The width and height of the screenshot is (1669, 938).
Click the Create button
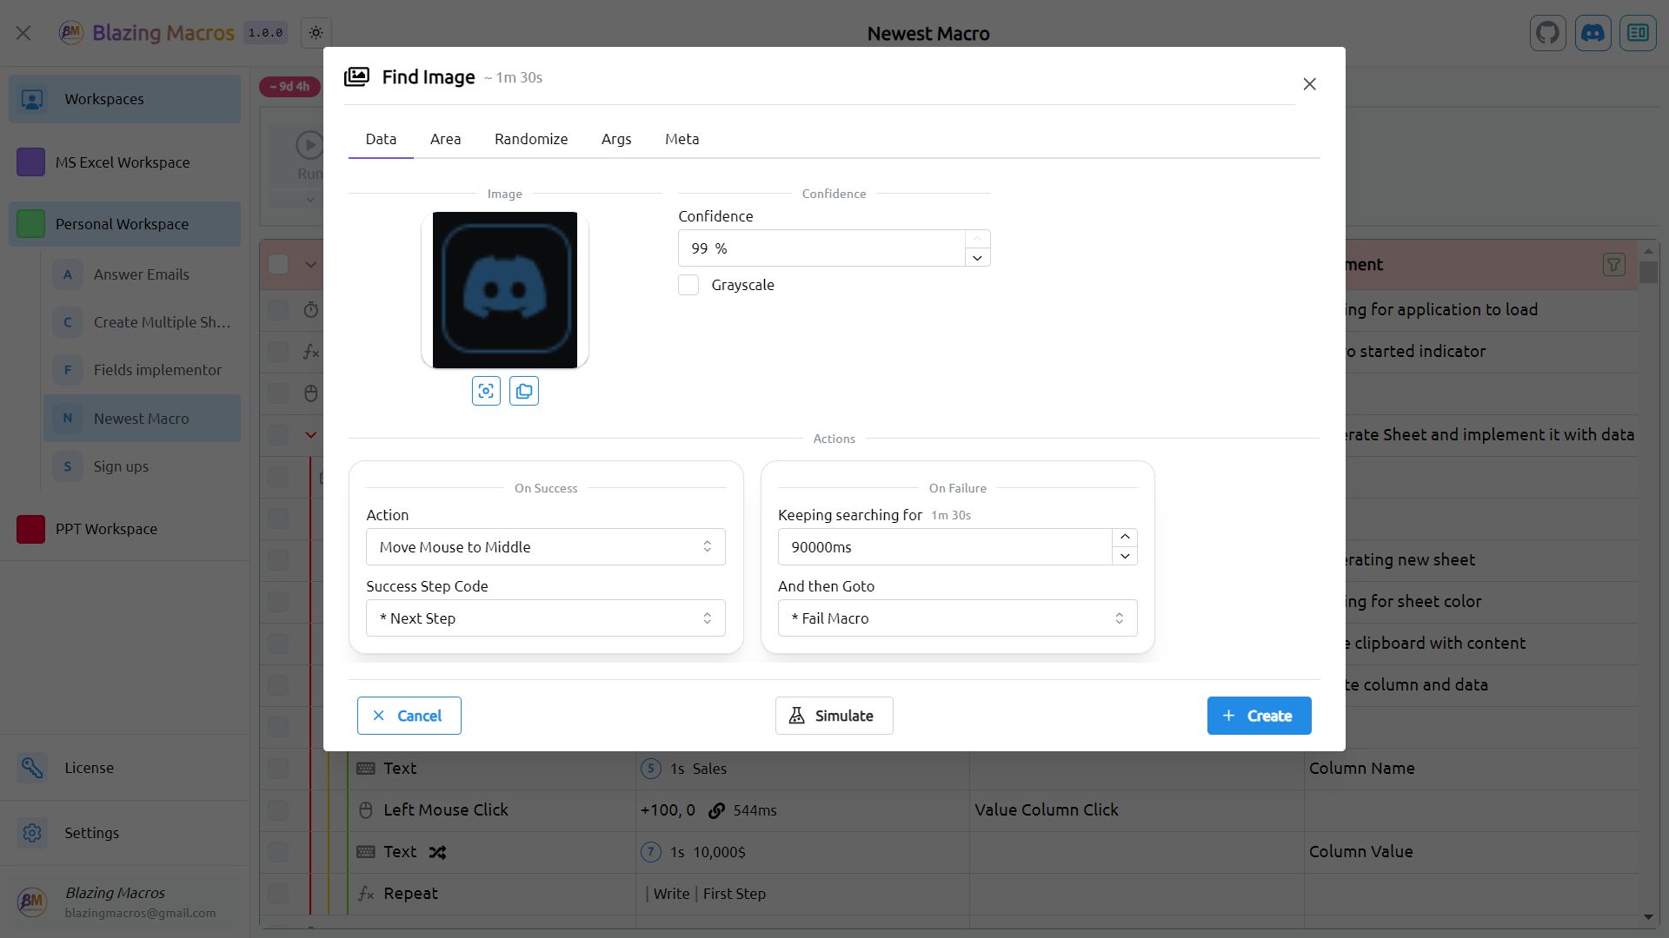coord(1258,716)
